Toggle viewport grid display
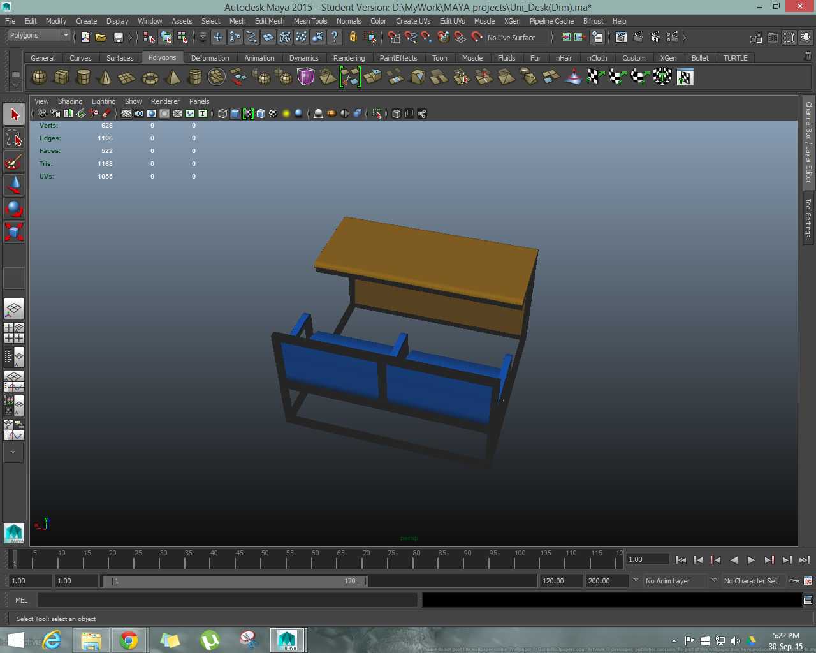 click(x=126, y=114)
